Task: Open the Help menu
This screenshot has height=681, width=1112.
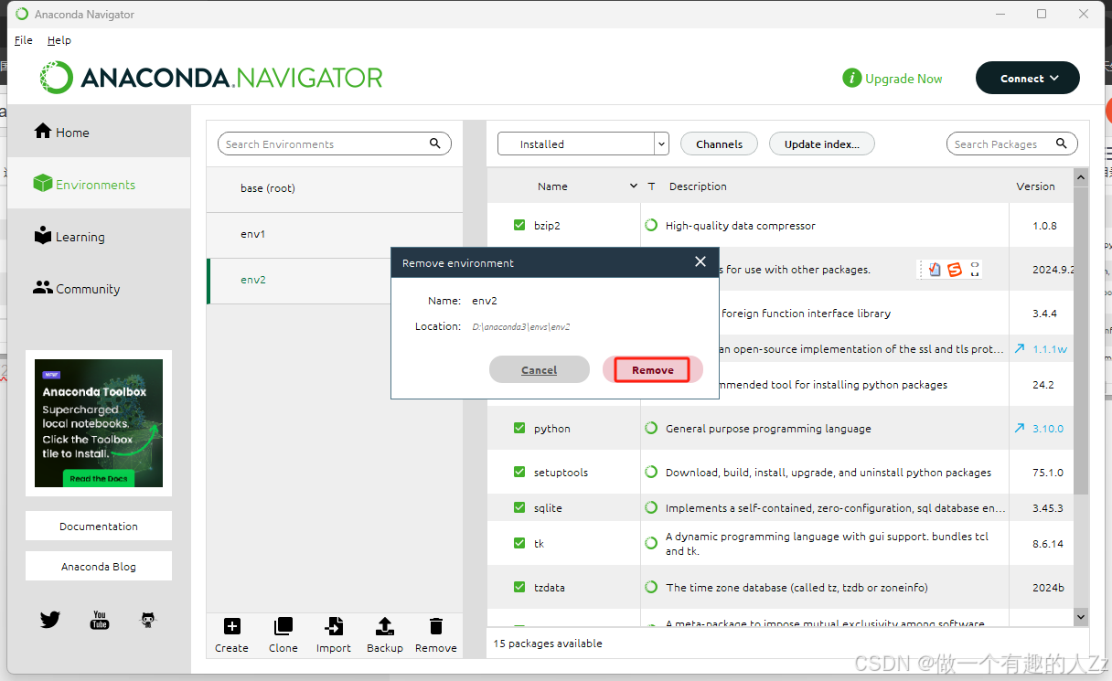Action: tap(59, 40)
